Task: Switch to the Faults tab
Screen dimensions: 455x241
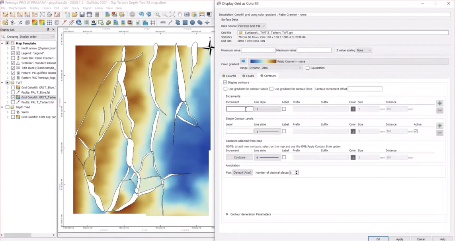Action: pos(248,76)
